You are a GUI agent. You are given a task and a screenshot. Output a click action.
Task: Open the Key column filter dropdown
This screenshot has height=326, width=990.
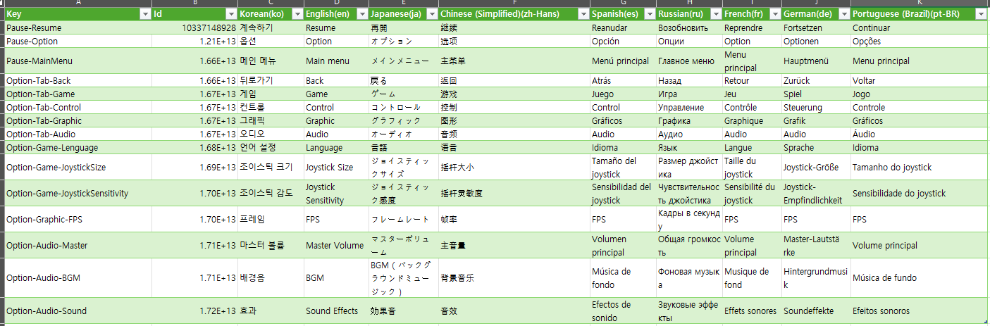click(145, 14)
